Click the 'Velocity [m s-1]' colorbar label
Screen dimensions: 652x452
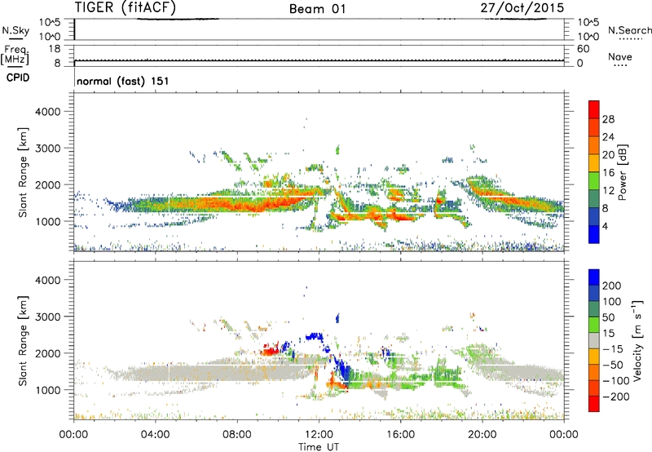(637, 340)
